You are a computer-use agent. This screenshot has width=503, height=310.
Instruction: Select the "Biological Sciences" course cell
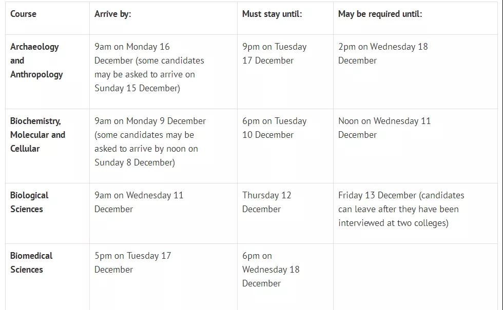pyautogui.click(x=29, y=202)
